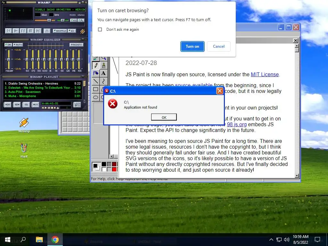Toggle repeat mode in Winamp
The width and height of the screenshot is (328, 246).
pyautogui.click(x=72, y=31)
